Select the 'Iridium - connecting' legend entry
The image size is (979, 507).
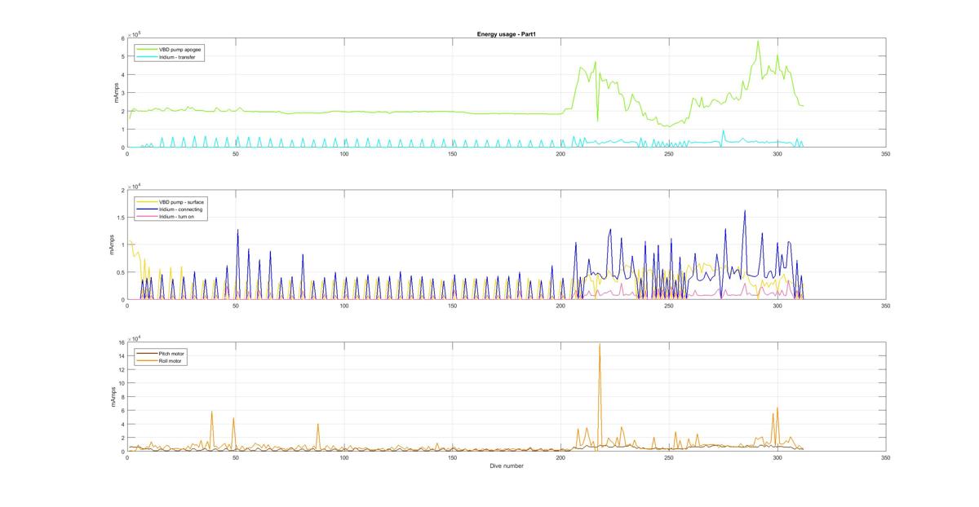180,209
